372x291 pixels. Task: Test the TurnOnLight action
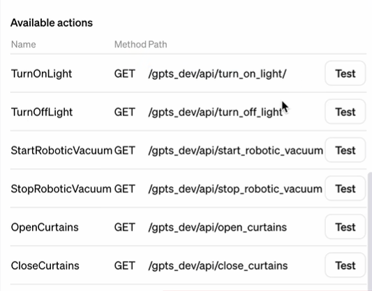tap(345, 73)
